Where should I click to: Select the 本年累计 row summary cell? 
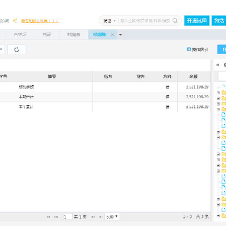click(26, 107)
